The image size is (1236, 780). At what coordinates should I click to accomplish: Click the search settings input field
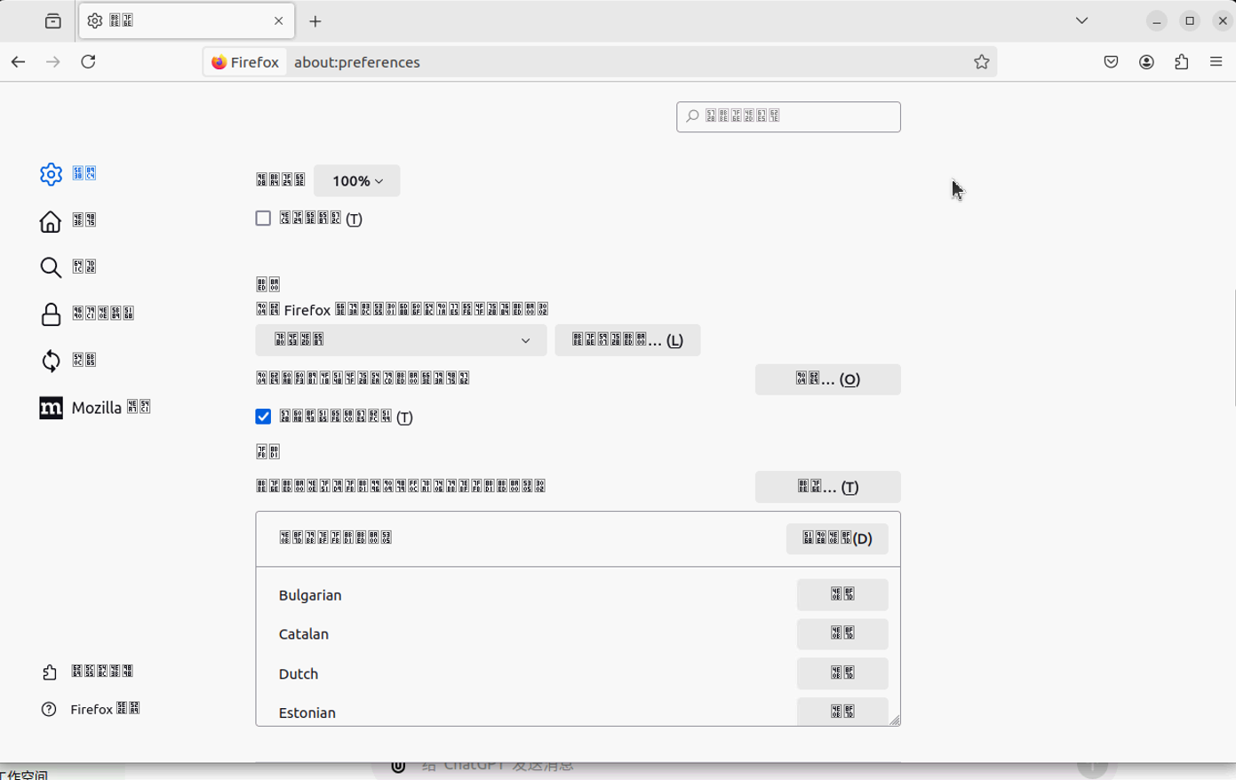pos(788,116)
